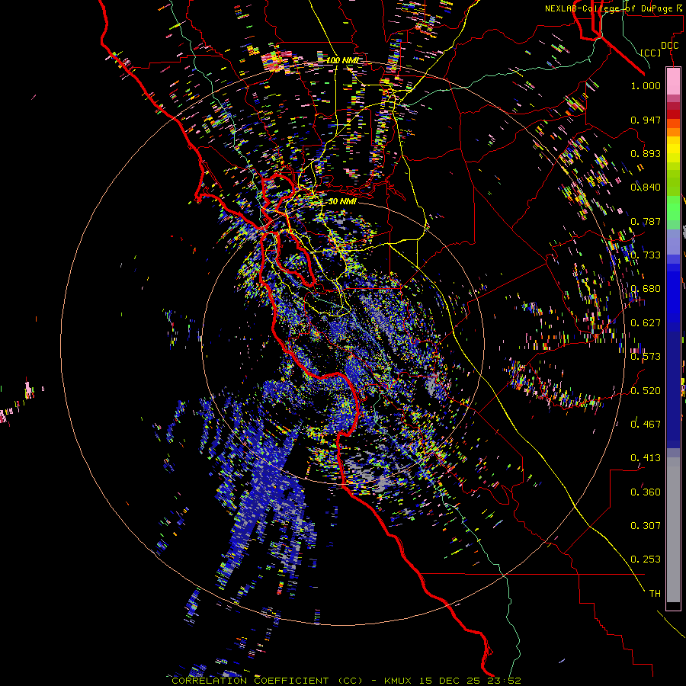This screenshot has height=686, width=686.
Task: Select the 0.573 legend value
Action: pyautogui.click(x=646, y=356)
